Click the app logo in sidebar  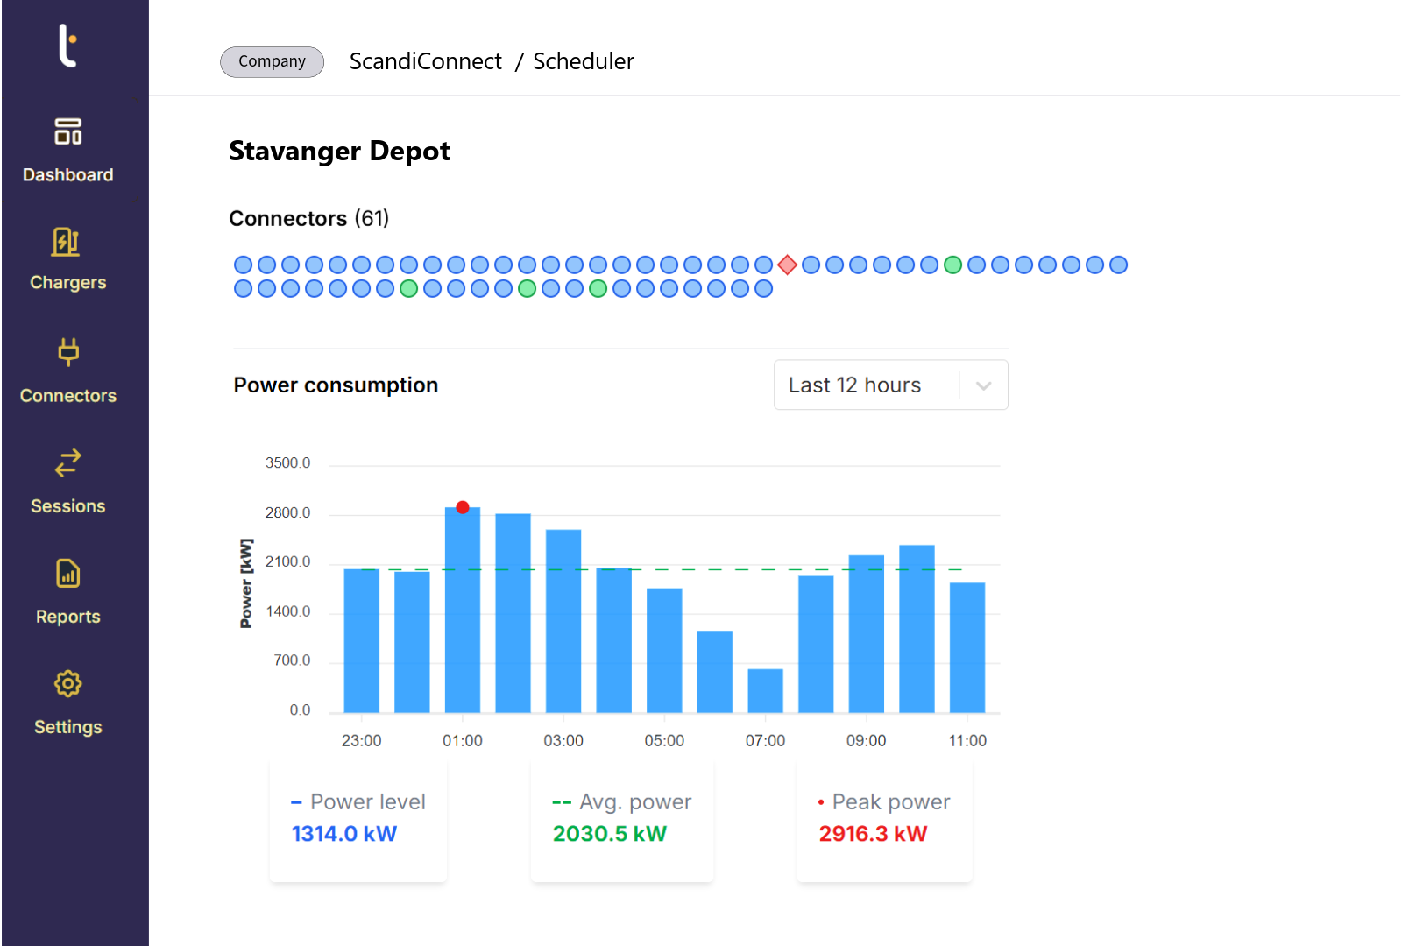pyautogui.click(x=67, y=46)
